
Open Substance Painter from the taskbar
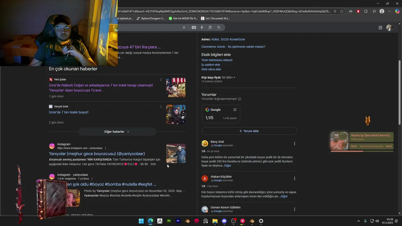pos(169,221)
